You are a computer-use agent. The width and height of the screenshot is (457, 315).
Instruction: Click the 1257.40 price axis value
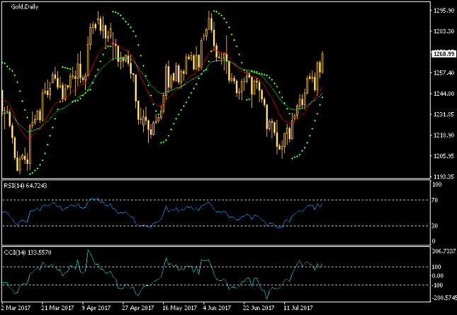point(444,72)
